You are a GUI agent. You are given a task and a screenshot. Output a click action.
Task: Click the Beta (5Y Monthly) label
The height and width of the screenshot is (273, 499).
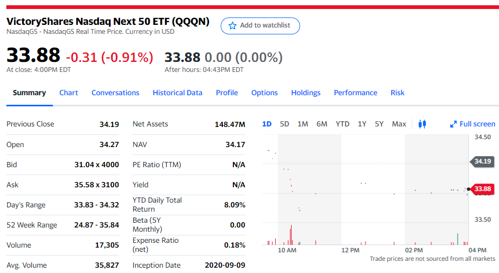(147, 225)
